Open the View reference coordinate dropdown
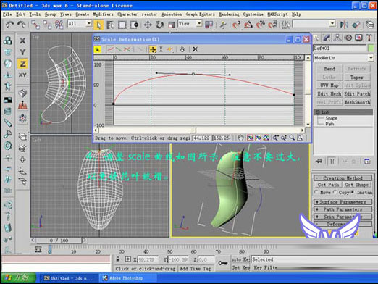This screenshot has height=284, width=378. click(199, 23)
